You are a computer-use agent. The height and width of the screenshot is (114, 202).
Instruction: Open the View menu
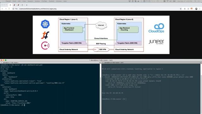coord(24,1)
